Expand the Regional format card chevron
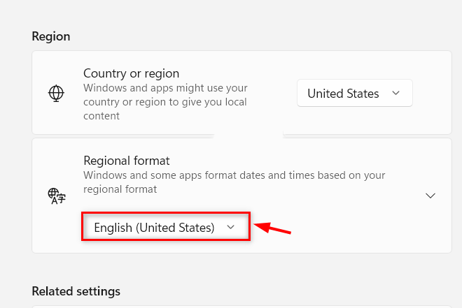This screenshot has width=462, height=308. pos(430,196)
